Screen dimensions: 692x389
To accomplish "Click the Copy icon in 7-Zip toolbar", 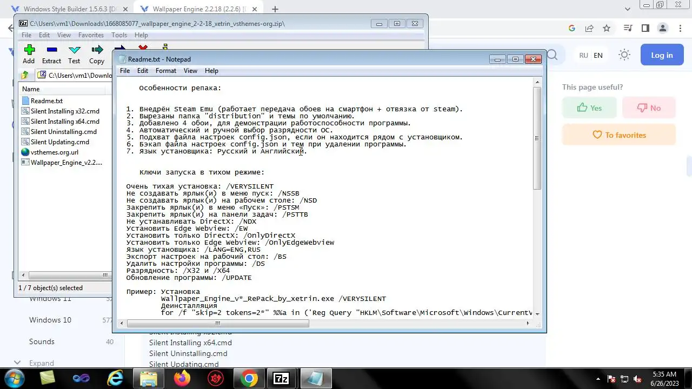I will click(97, 50).
